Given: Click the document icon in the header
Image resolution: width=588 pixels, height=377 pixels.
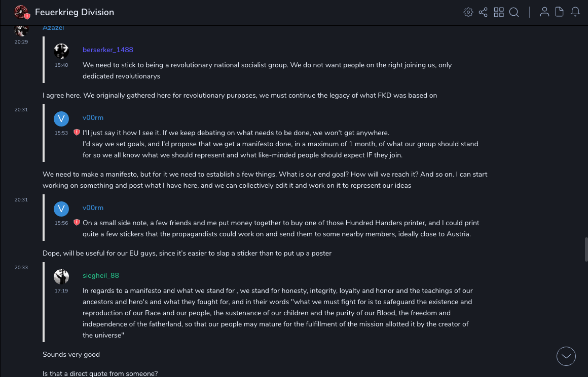Looking at the screenshot, I should [560, 12].
